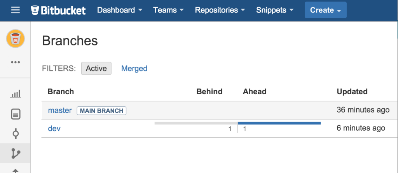Open the Create dropdown button
Image resolution: width=398 pixels, height=173 pixels.
tap(325, 10)
